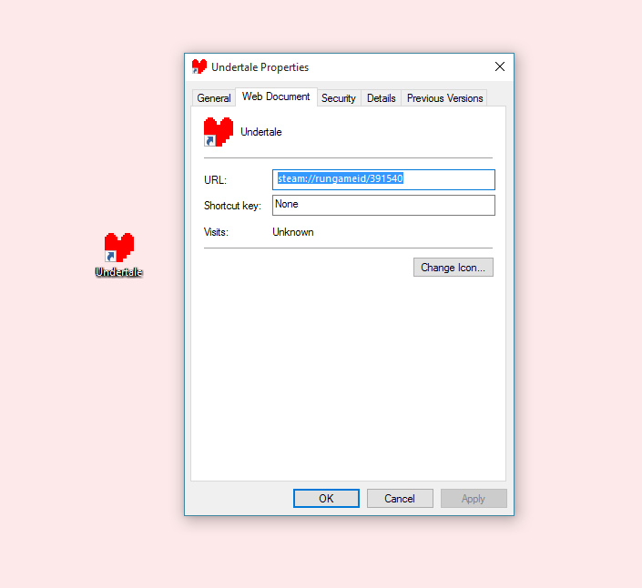Select the Undertale heart desktop shortcut icon

[x=119, y=248]
